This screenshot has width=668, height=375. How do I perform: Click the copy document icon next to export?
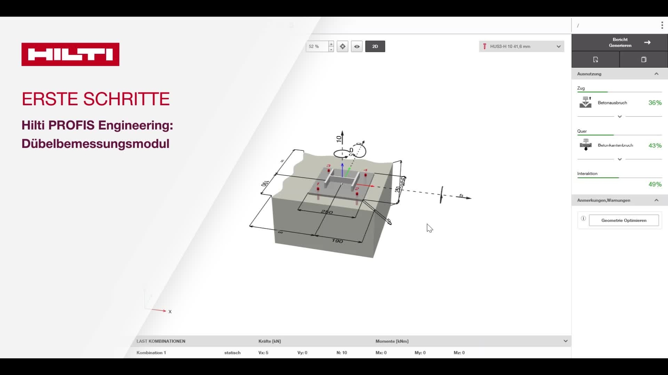[644, 59]
